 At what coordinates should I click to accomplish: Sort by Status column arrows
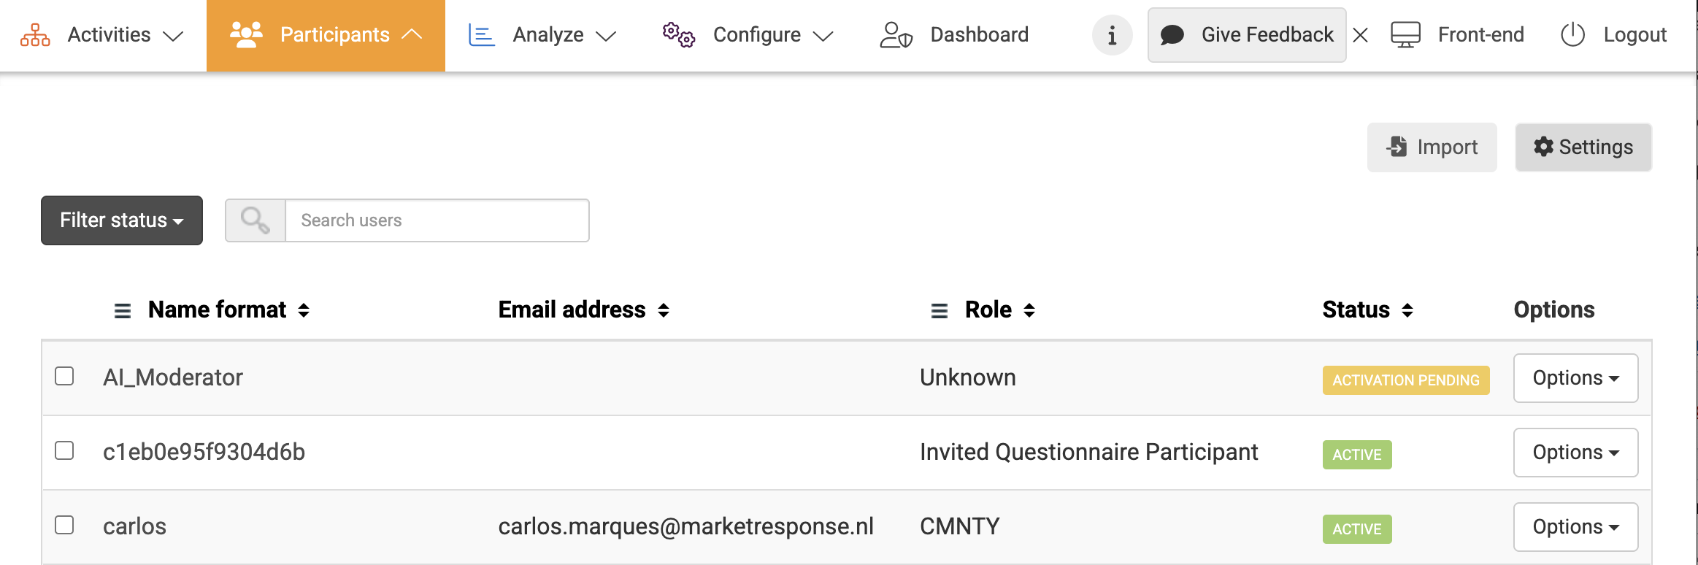click(1407, 311)
